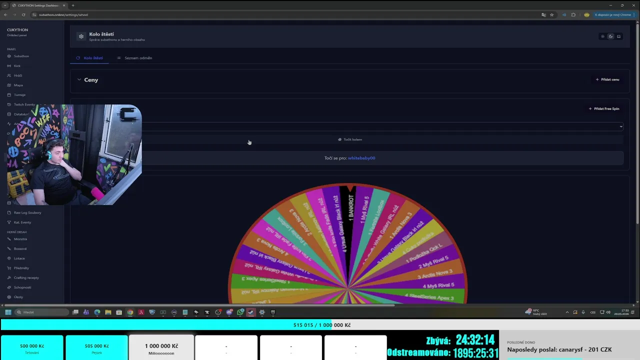This screenshot has height=360, width=640.
Task: Click CUKYTHON sidebar title
Action: (x=17, y=30)
